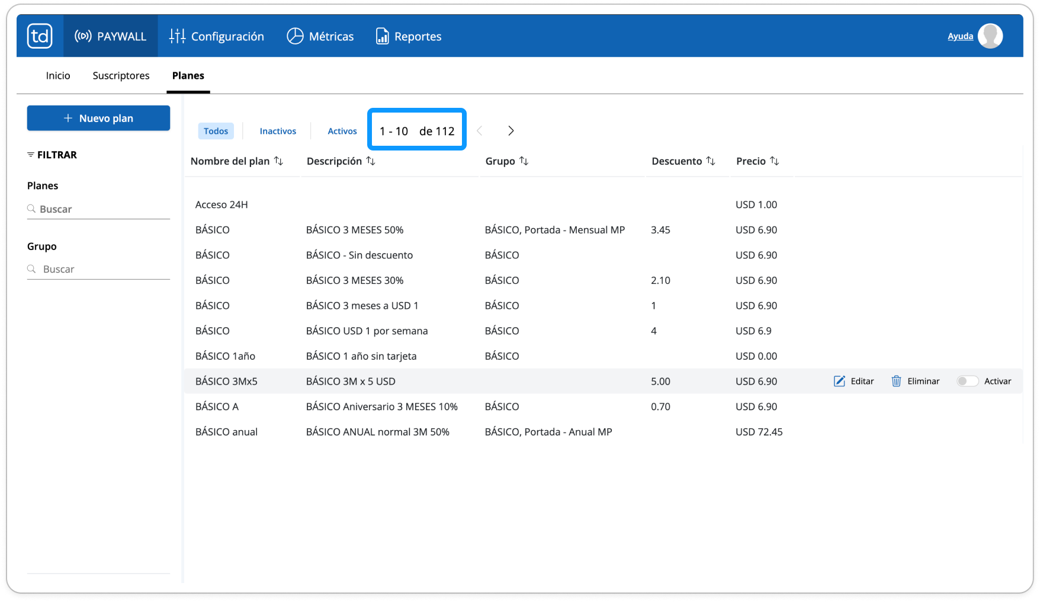This screenshot has width=1040, height=602.
Task: Sort table by Precio arrows
Action: point(774,161)
